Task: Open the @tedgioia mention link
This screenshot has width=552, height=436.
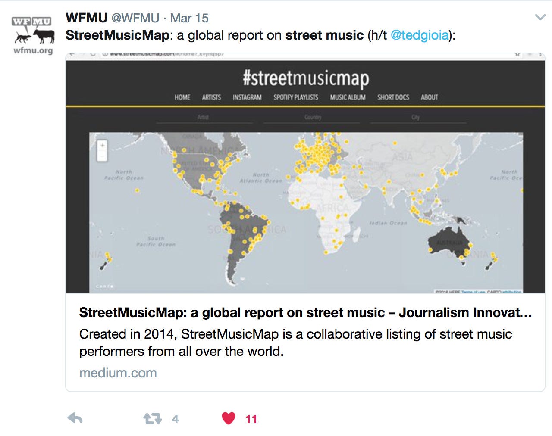Action: coord(420,35)
